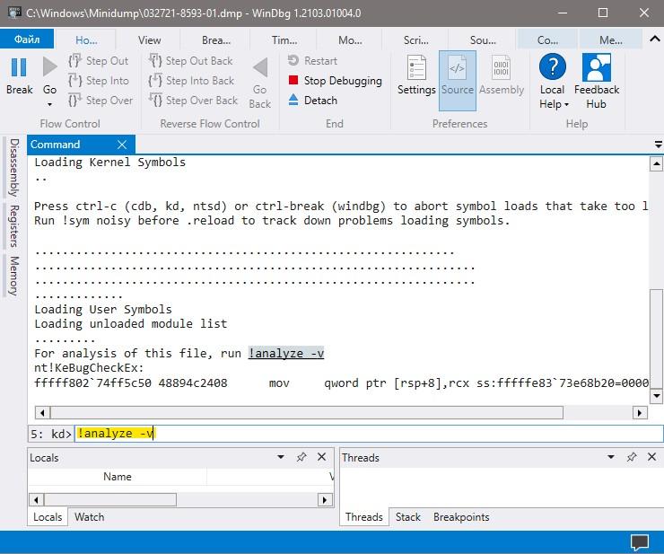Click the kd command input field
This screenshot has height=554, width=664.
[x=369, y=434]
